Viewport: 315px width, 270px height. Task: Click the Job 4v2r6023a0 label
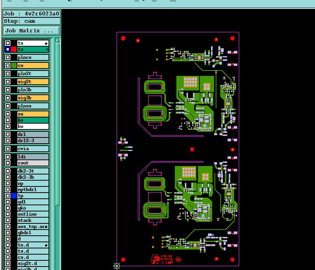pos(32,14)
